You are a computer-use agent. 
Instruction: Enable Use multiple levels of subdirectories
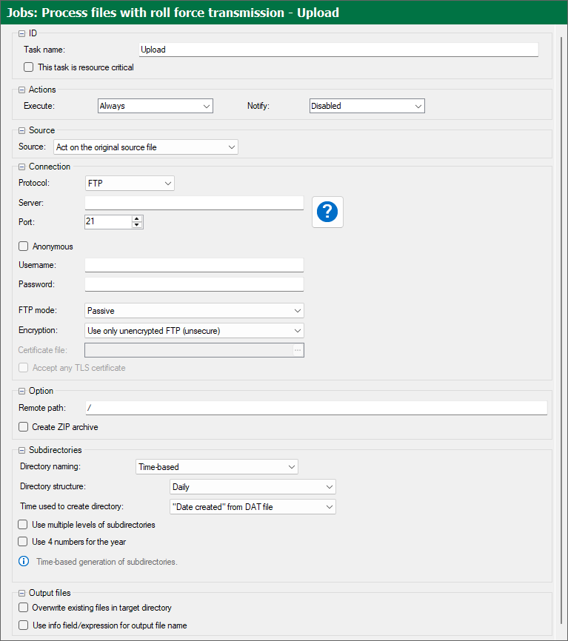click(23, 525)
